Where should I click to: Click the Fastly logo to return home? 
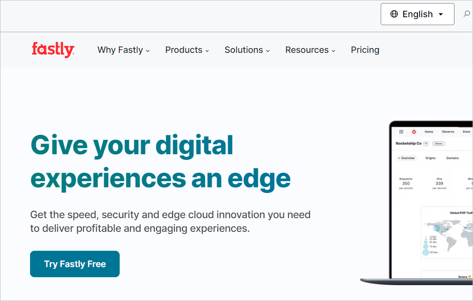point(53,50)
